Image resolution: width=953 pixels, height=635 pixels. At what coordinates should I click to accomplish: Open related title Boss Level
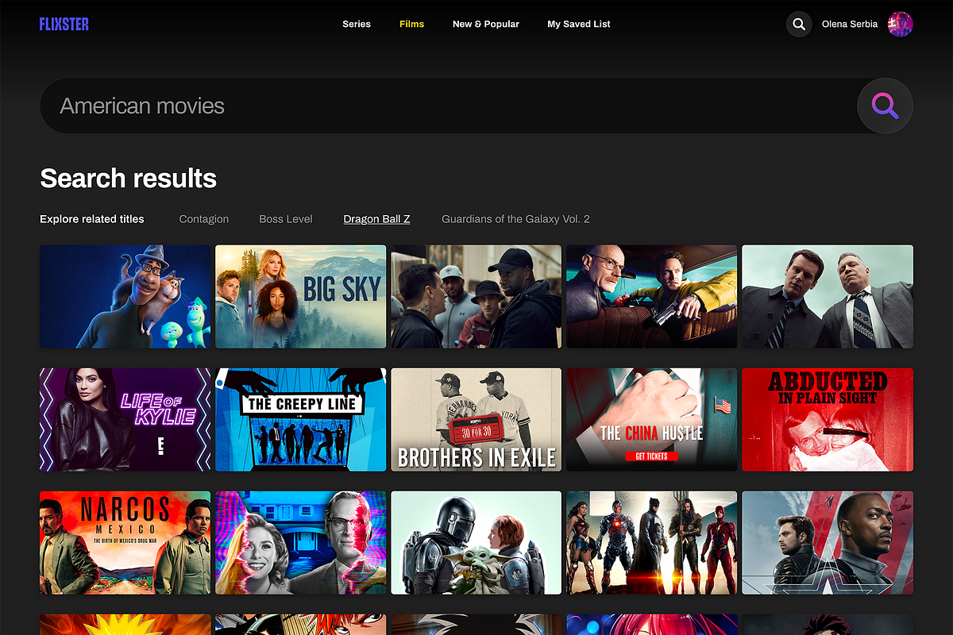[x=286, y=219]
